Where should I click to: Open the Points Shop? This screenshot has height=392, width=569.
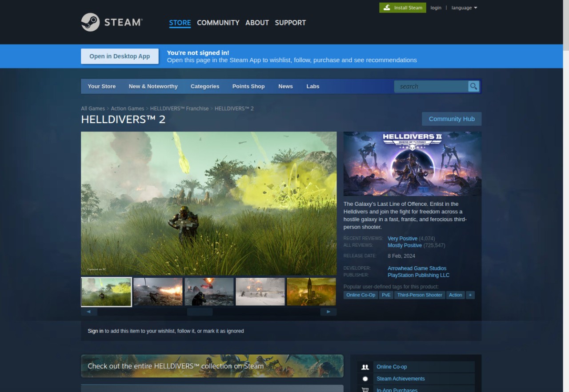(248, 86)
